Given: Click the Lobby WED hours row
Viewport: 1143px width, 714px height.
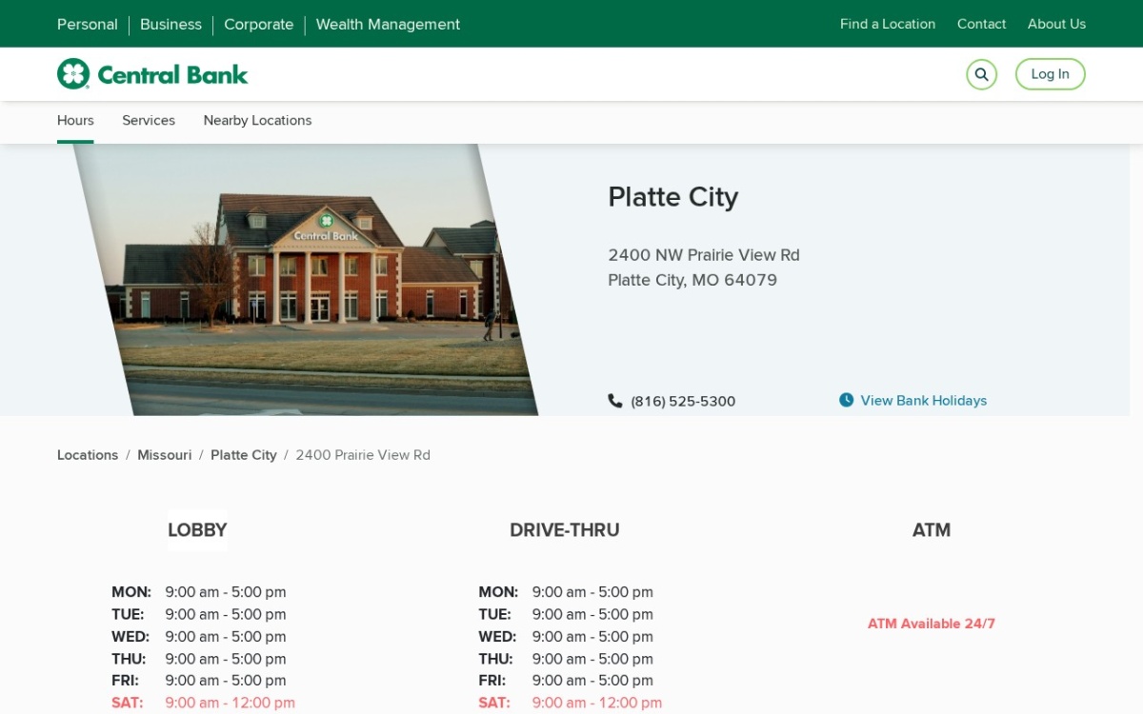Looking at the screenshot, I should [x=199, y=637].
